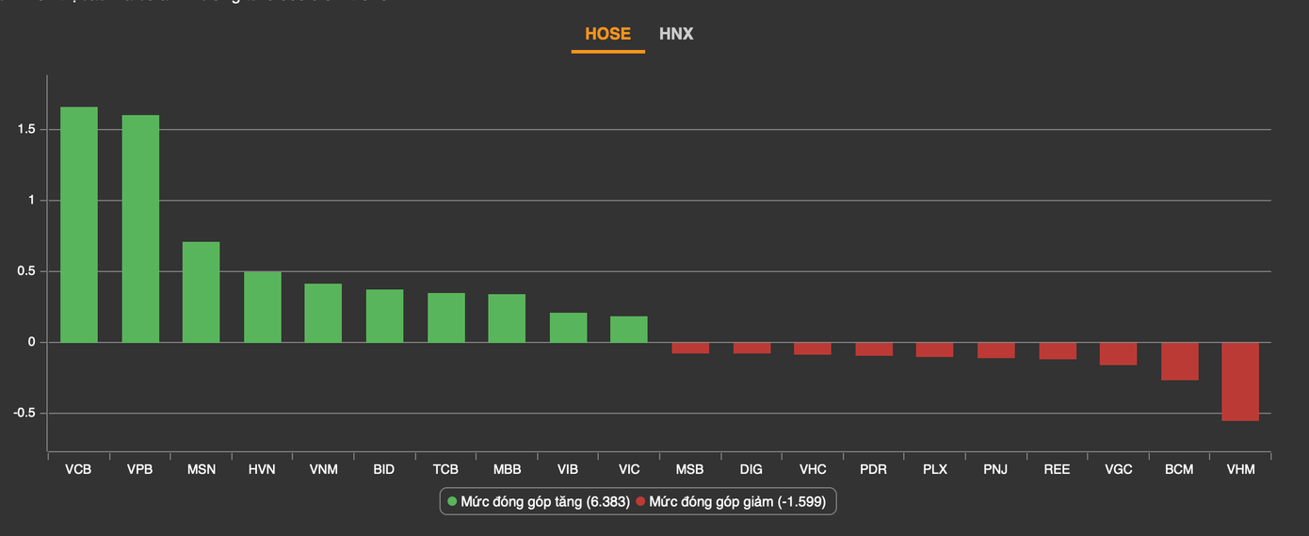
Task: Toggle the 'Mức đóng góp giảm' legend series
Action: (736, 502)
